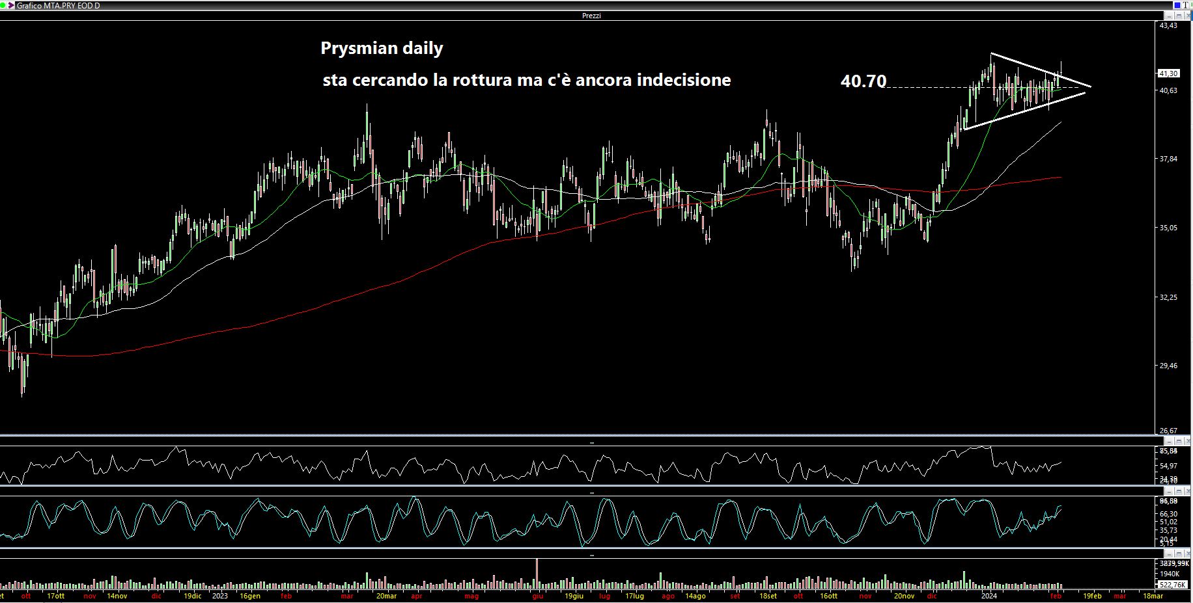Restore the RSI indicator panel
This screenshot has width=1193, height=603.
pyautogui.click(x=1179, y=441)
